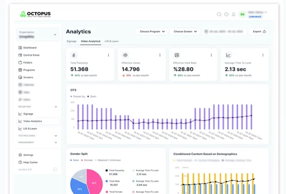Viewport: 286px width, 194px height.
Task: Click the gray Unknown pie slice
Action: [x=81, y=176]
